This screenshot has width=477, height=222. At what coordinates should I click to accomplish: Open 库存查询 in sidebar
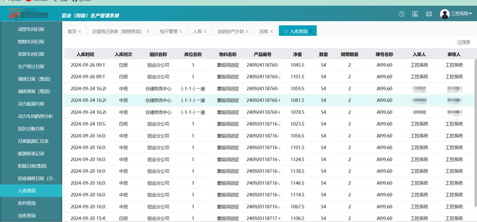pos(31,203)
